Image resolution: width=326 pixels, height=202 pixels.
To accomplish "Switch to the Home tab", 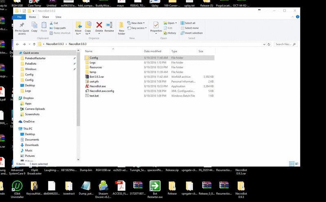I will [32, 17].
